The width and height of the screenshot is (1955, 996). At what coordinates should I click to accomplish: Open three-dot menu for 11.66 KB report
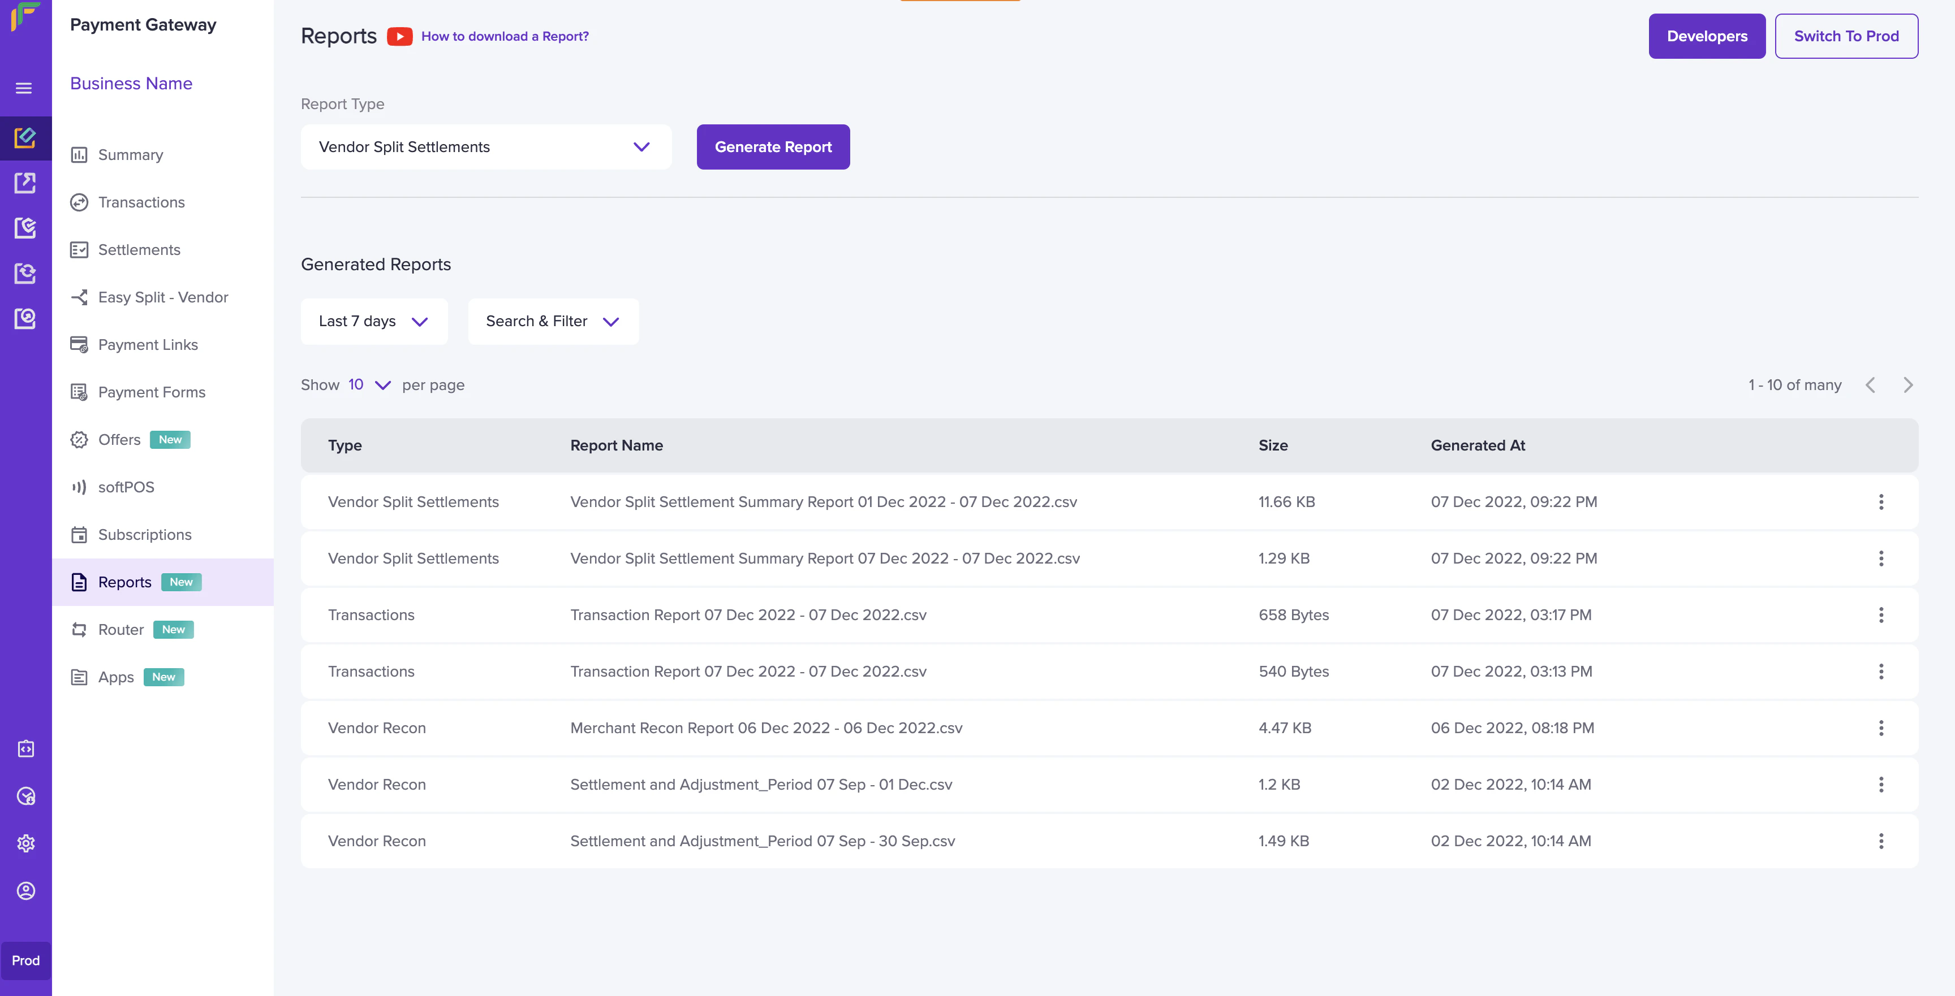pos(1881,501)
